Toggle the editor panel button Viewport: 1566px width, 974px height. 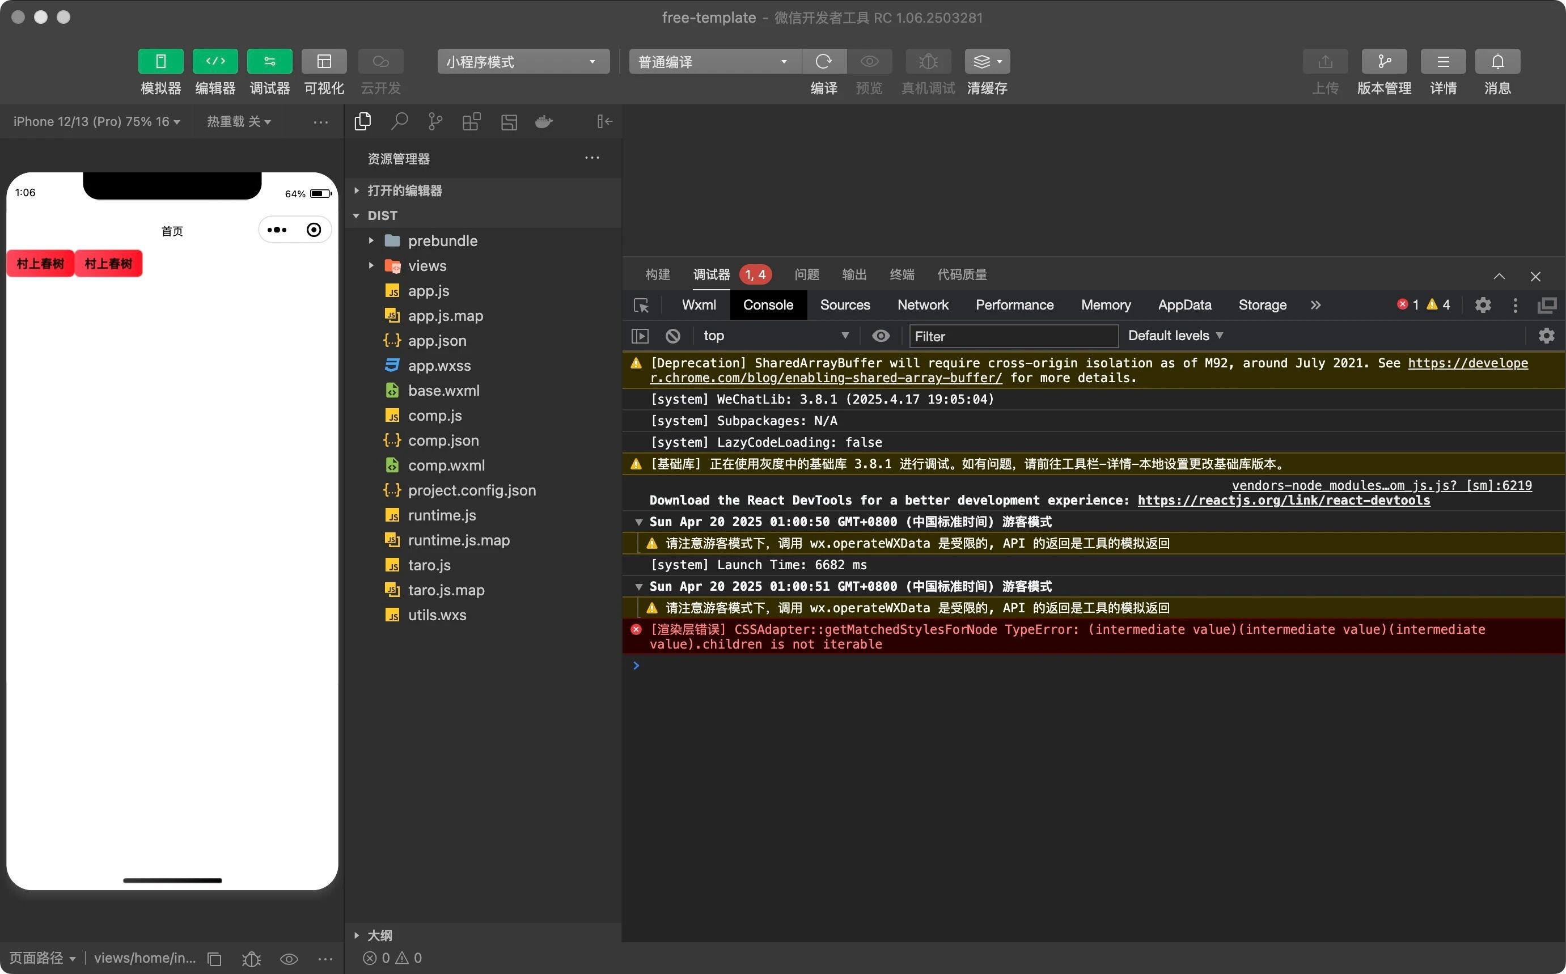(215, 61)
